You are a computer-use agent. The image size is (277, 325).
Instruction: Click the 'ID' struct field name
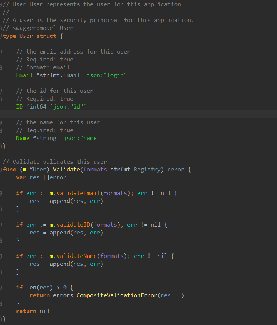(19, 107)
